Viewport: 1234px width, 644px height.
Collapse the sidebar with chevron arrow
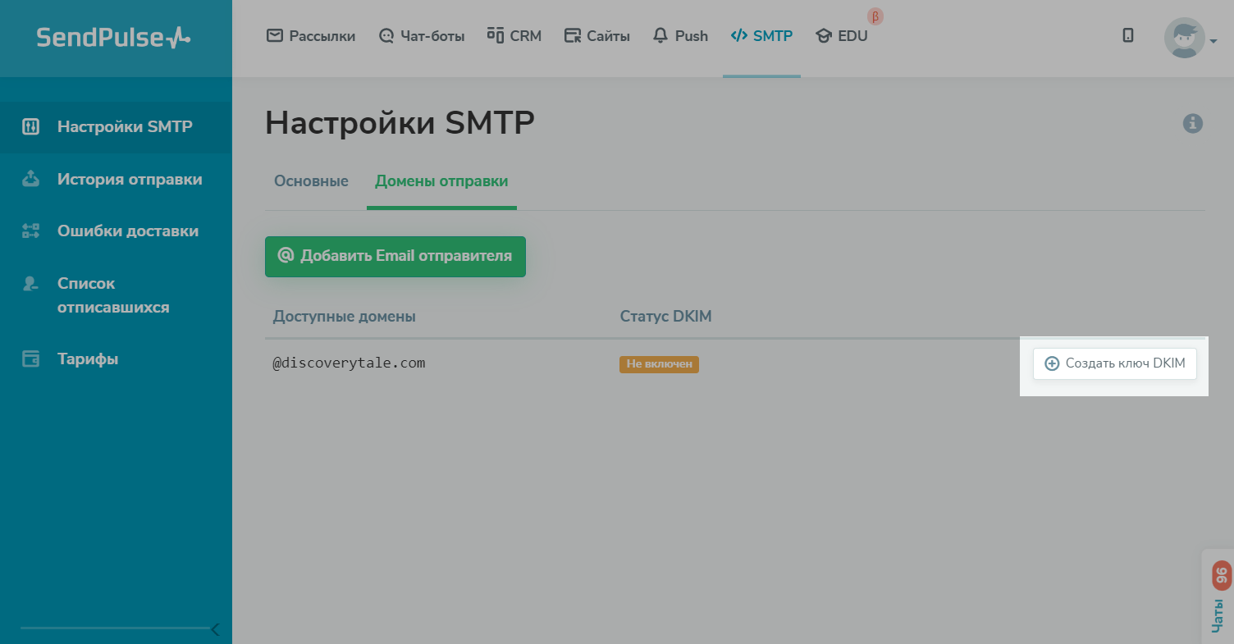pyautogui.click(x=215, y=629)
